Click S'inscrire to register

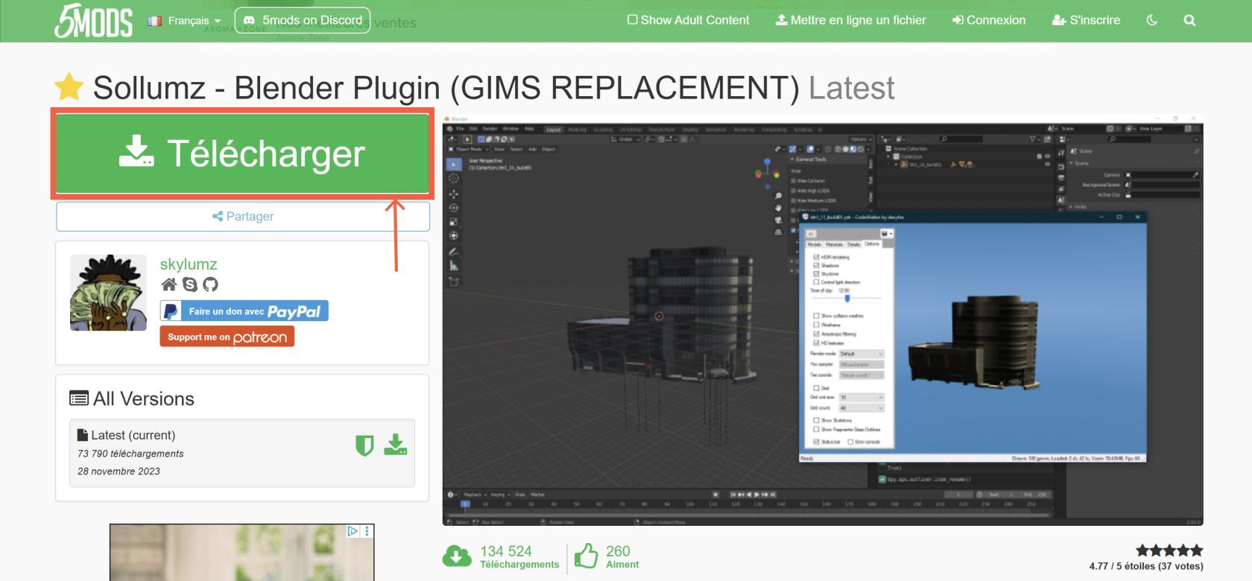pos(1086,20)
